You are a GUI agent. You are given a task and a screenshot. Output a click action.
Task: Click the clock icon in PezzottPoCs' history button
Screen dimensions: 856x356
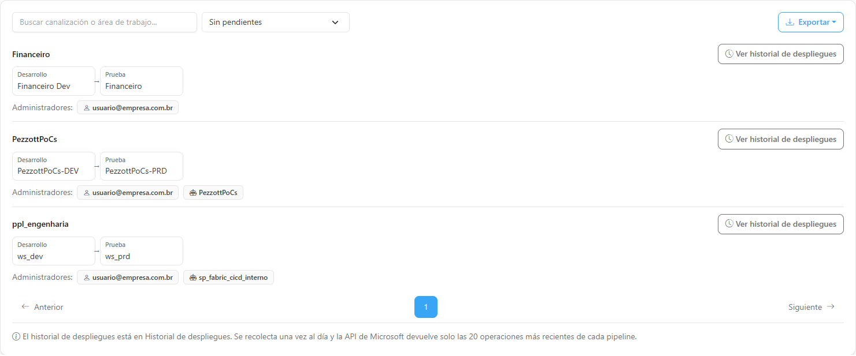coord(729,139)
